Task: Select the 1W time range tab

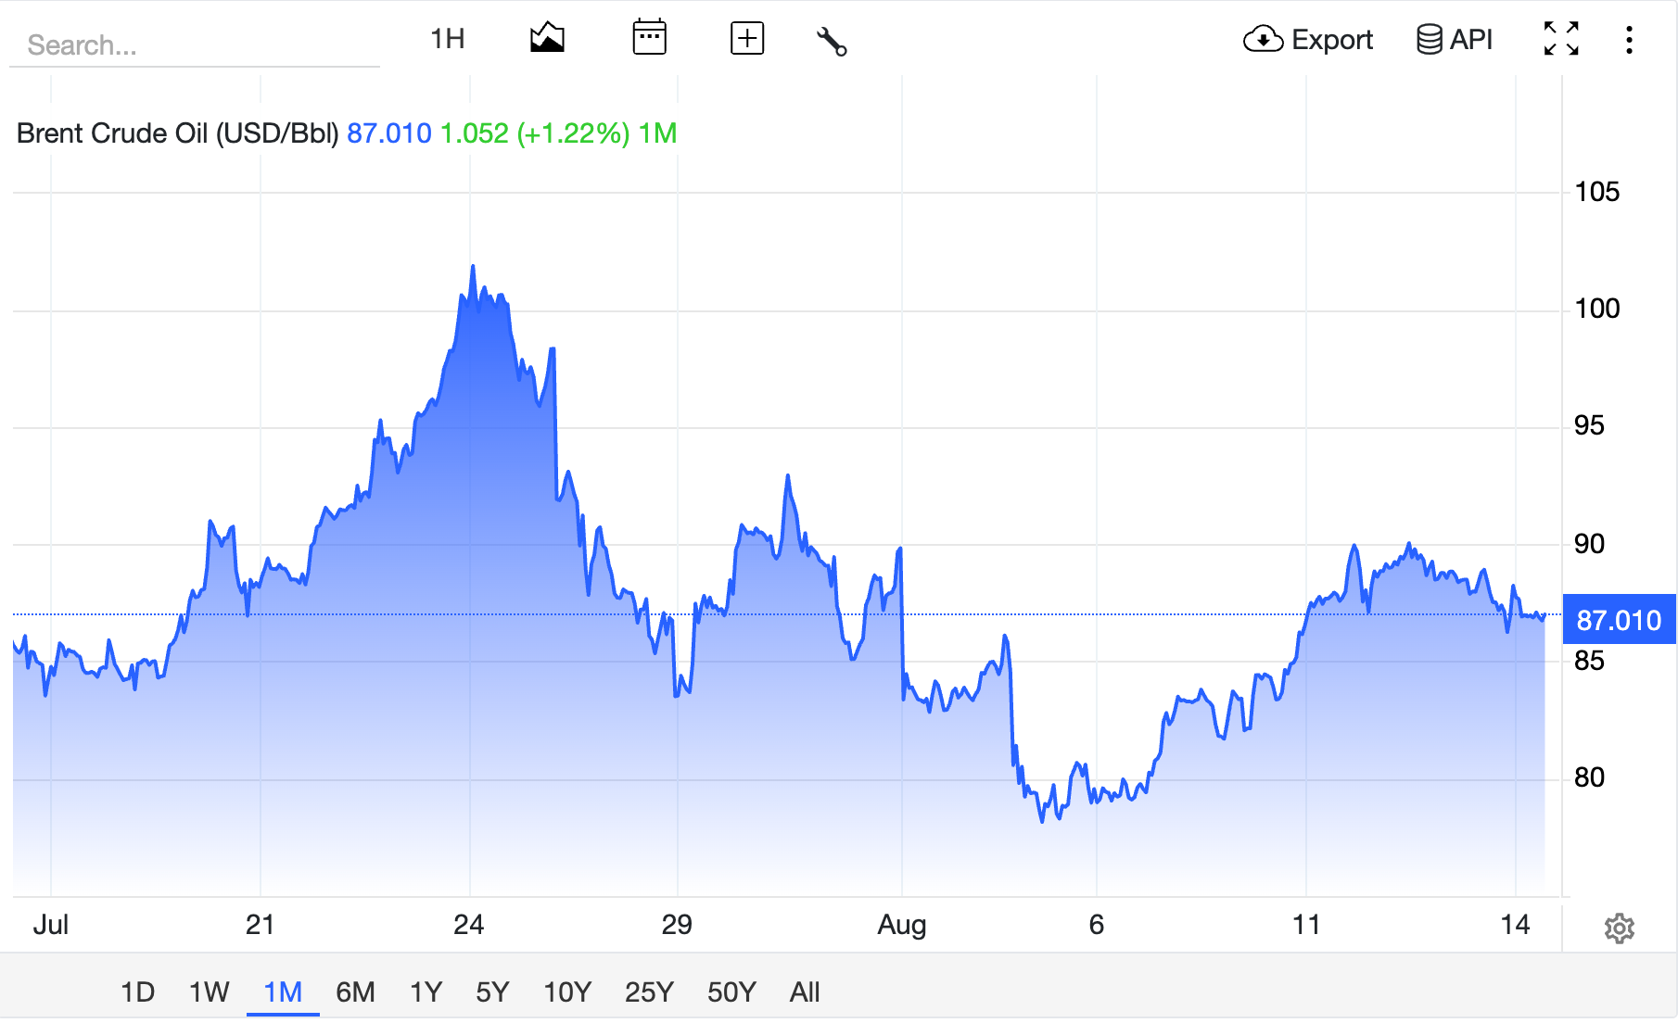Action: [209, 992]
